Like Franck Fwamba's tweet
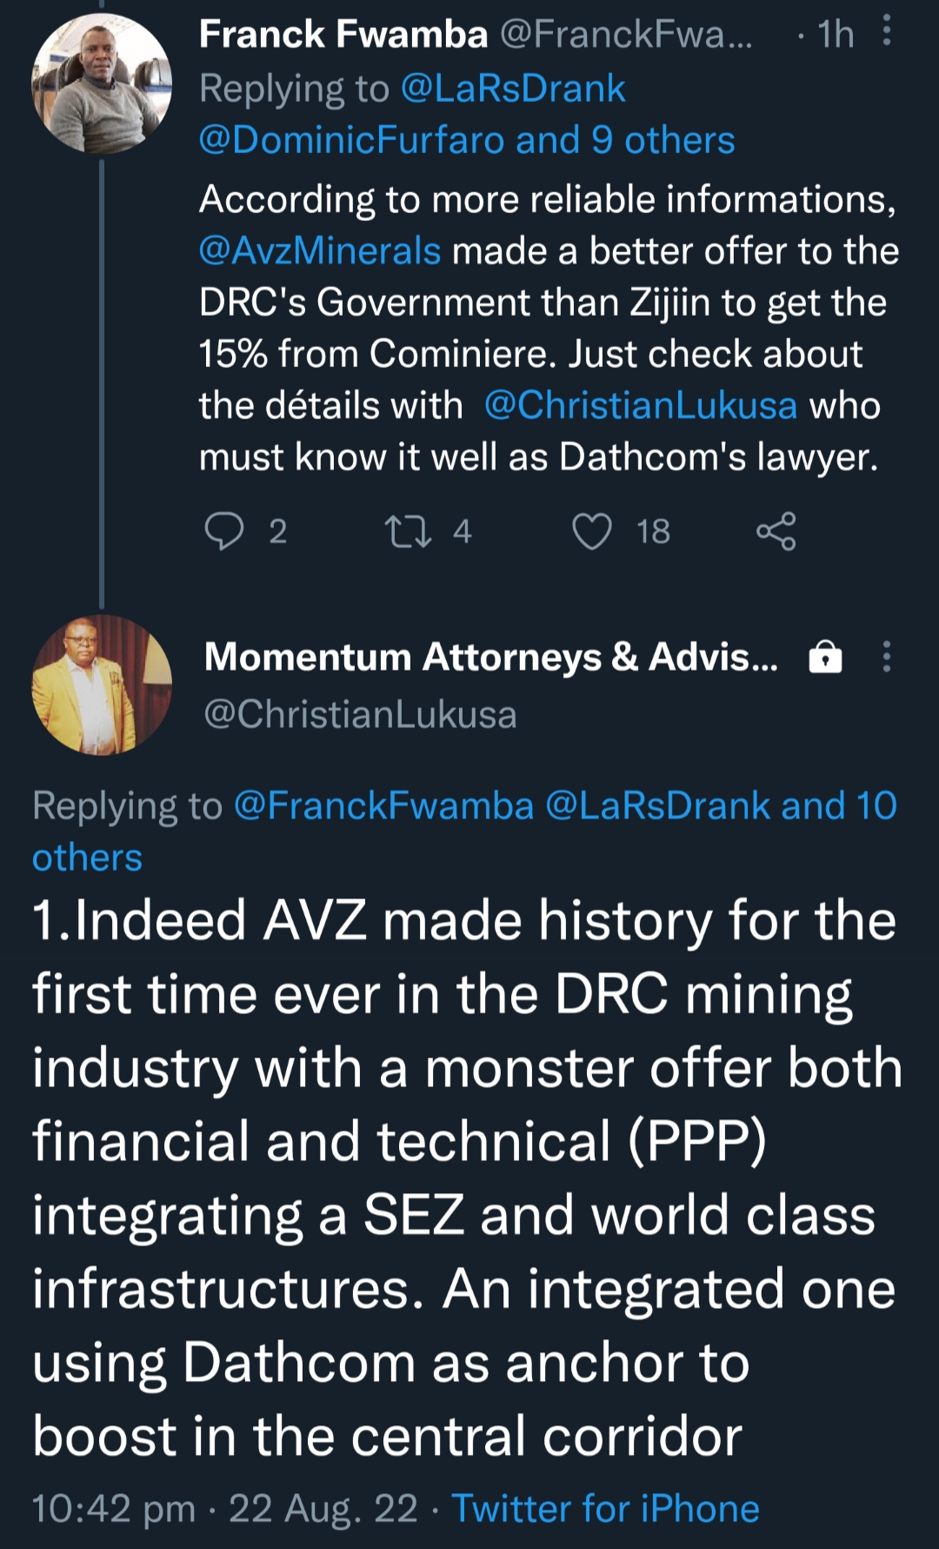 pyautogui.click(x=592, y=531)
